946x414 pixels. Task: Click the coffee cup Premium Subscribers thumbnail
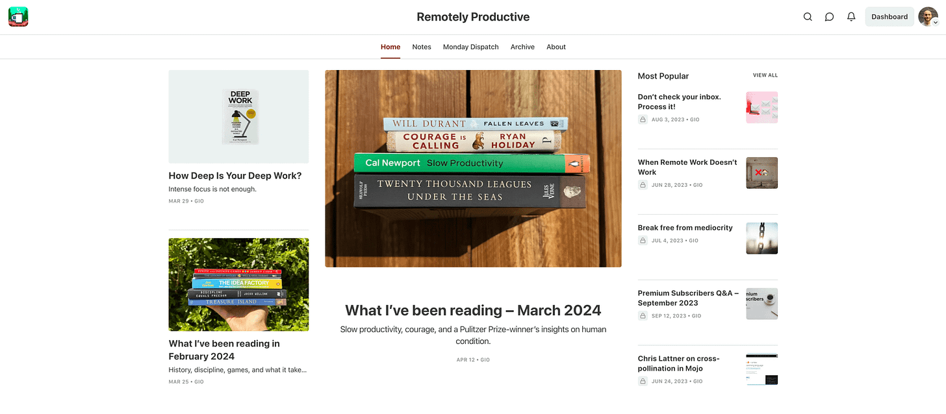(762, 304)
